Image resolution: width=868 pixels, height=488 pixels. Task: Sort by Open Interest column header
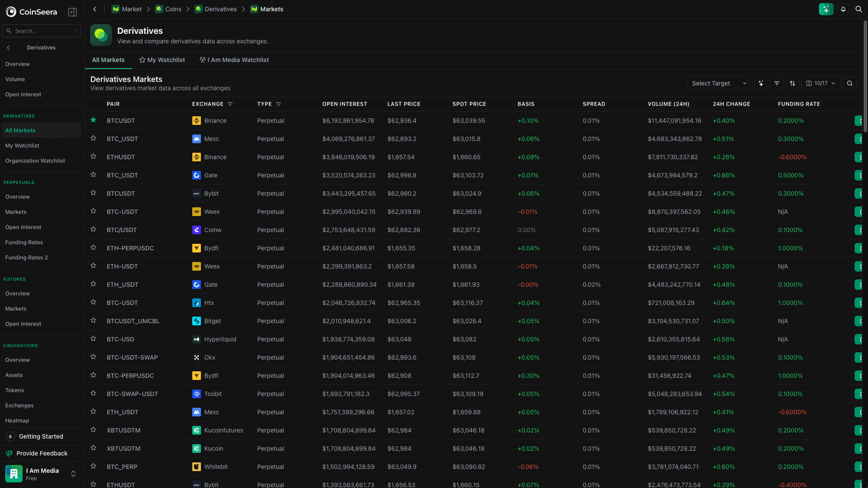pos(345,104)
